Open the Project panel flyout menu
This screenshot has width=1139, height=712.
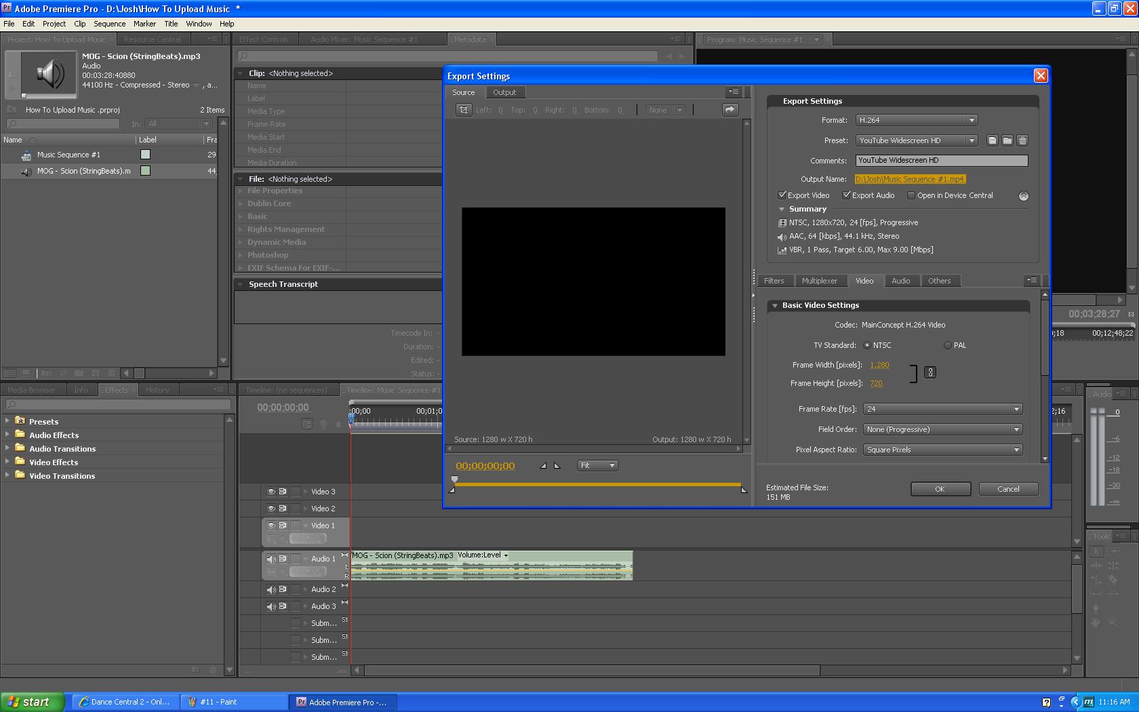[x=212, y=39]
